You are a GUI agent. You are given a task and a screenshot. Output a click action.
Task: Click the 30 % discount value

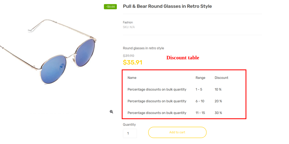[218, 113]
